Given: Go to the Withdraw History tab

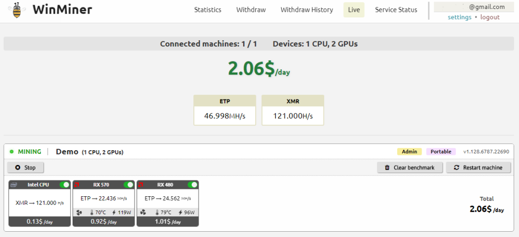Looking at the screenshot, I should 307,10.
